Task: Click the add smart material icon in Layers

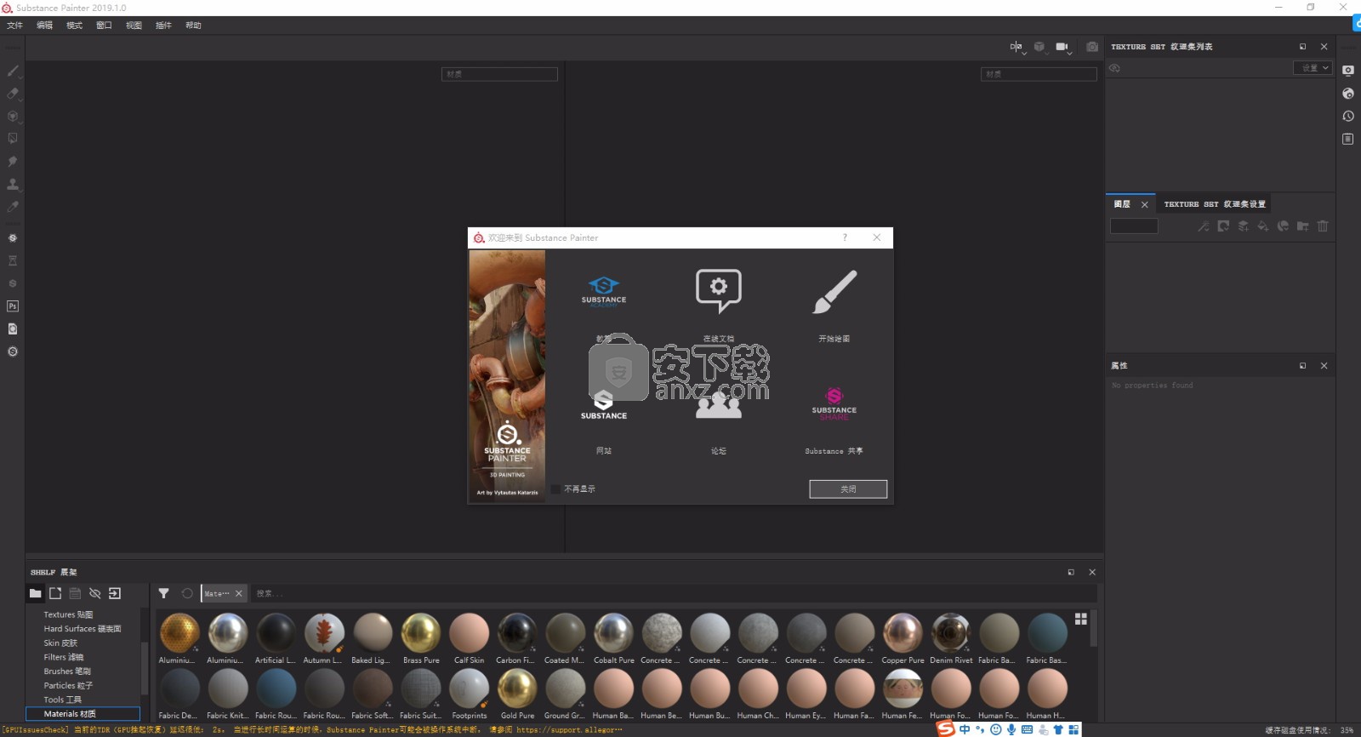Action: click(1283, 226)
